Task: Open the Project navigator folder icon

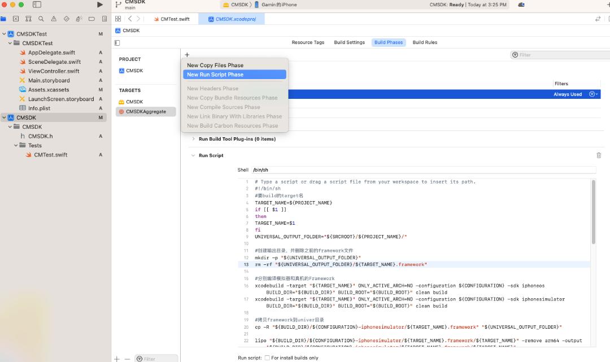Action: (x=3, y=19)
